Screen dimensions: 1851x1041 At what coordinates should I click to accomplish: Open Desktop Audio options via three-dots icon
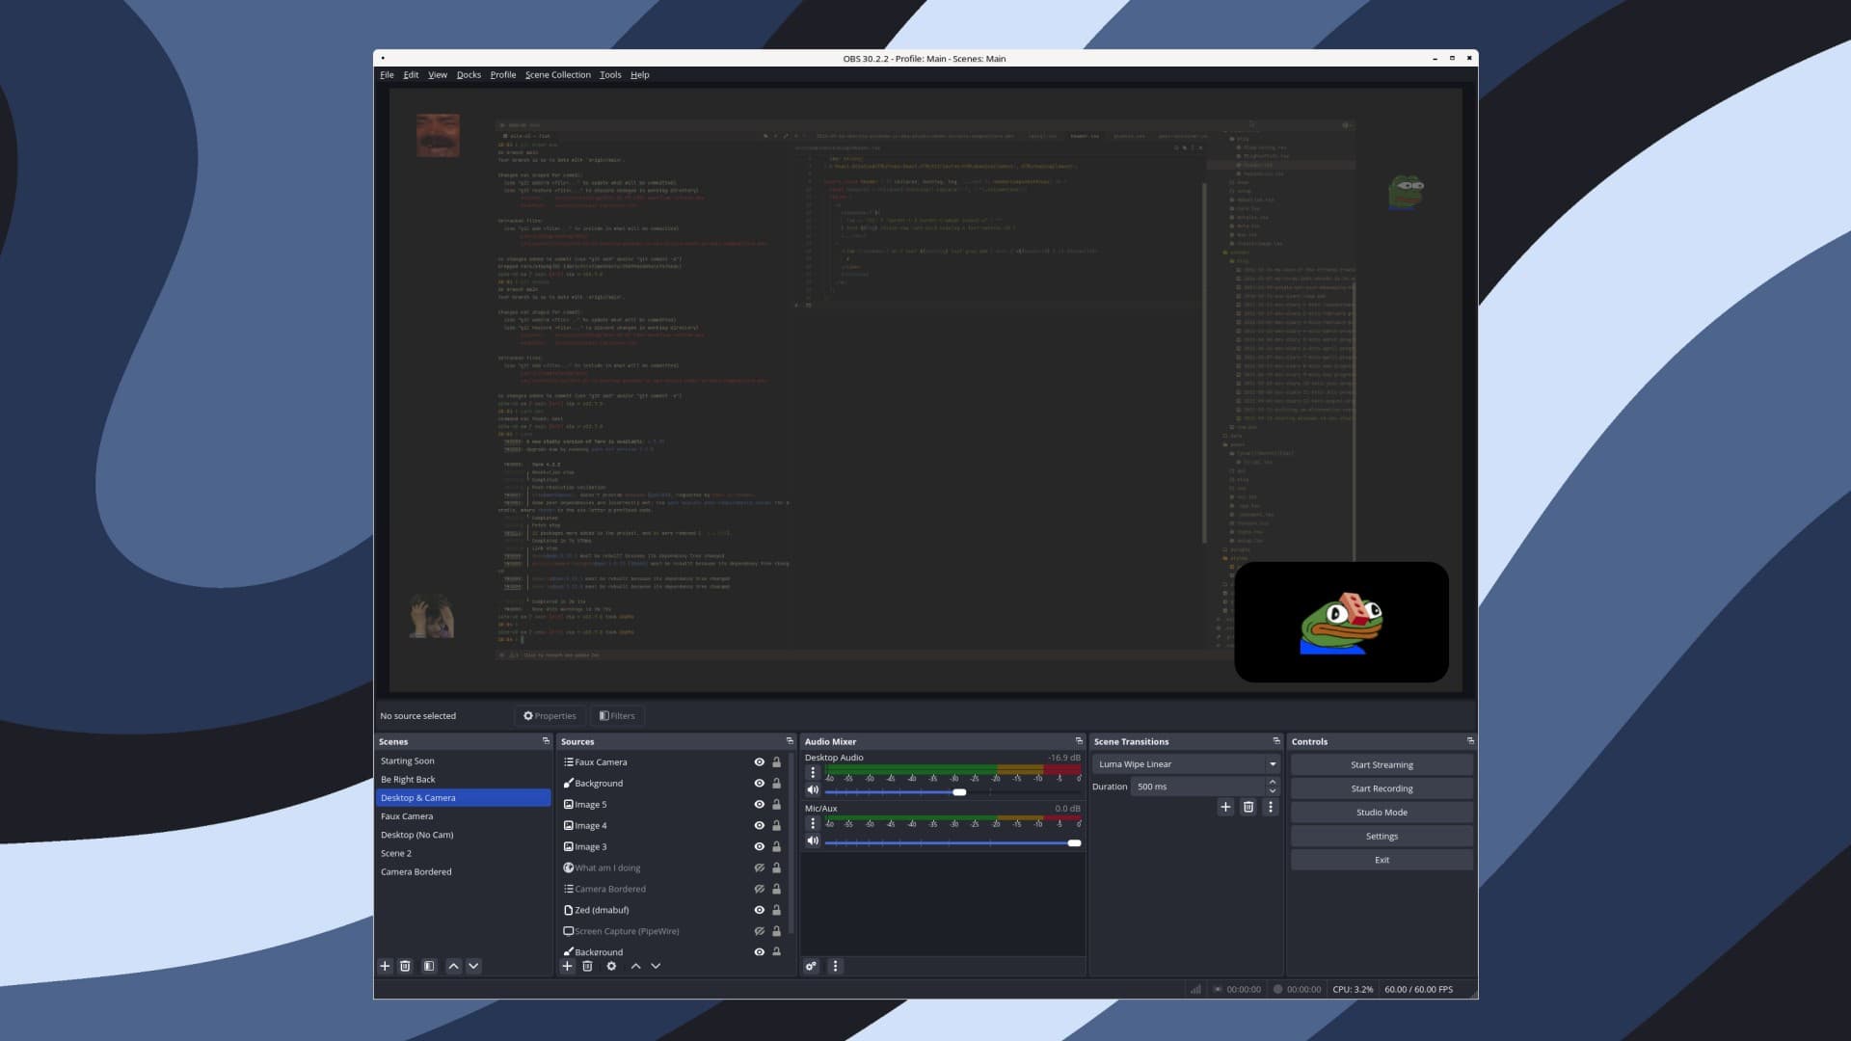tap(815, 771)
